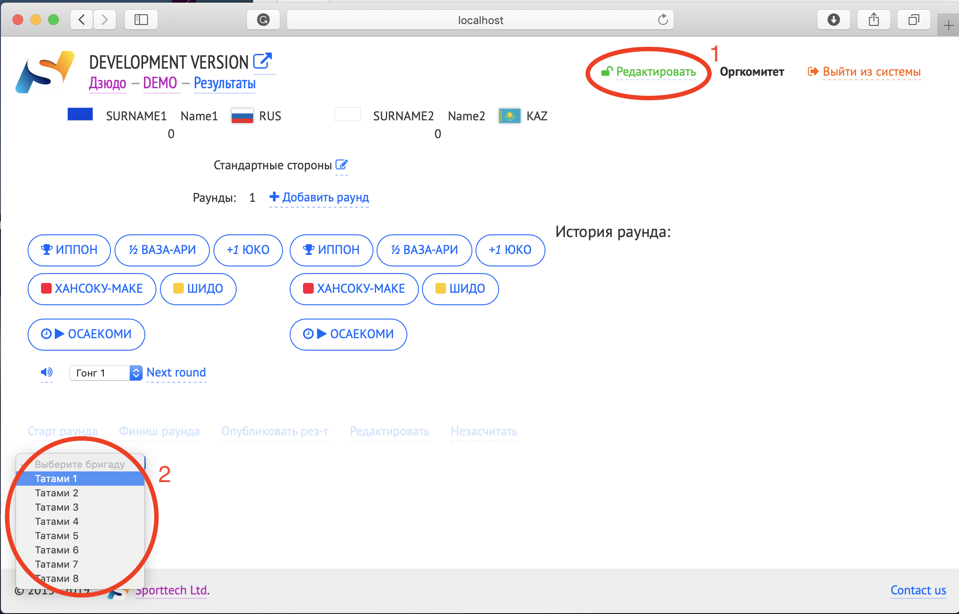Open the Safari downloads icon
959x614 pixels.
[833, 20]
